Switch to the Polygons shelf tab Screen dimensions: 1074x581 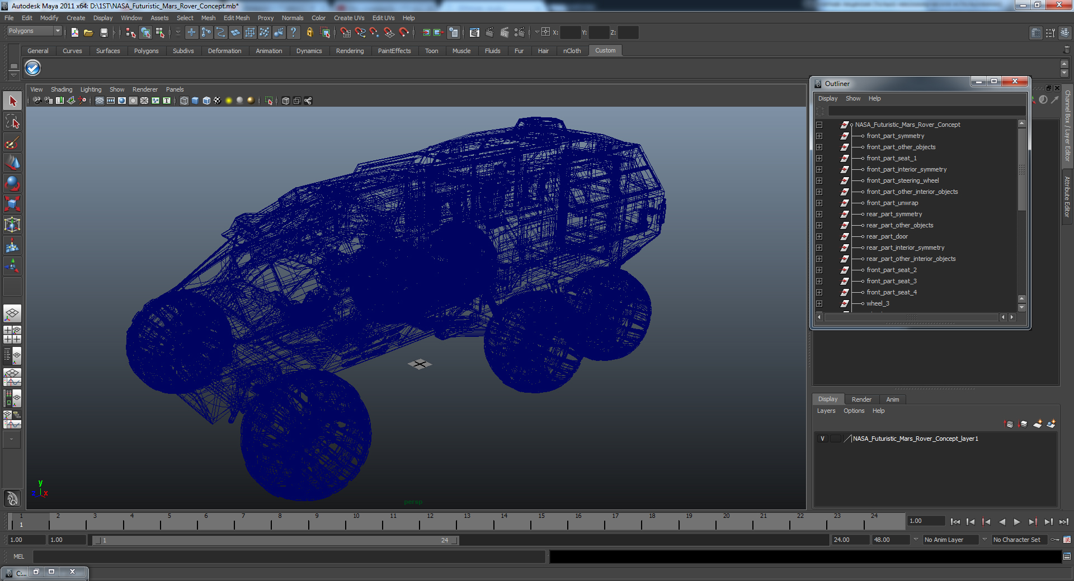[x=146, y=51]
